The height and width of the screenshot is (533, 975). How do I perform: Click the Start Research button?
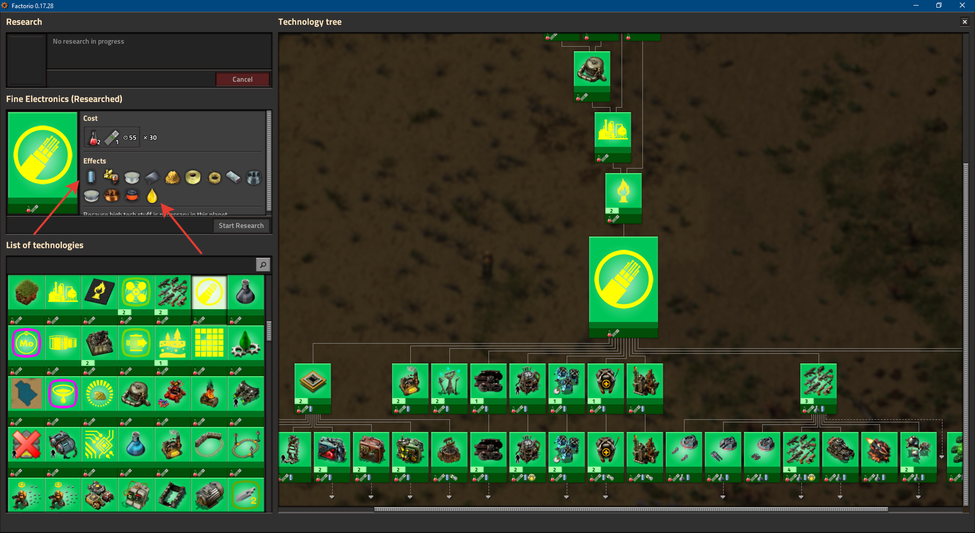[241, 225]
